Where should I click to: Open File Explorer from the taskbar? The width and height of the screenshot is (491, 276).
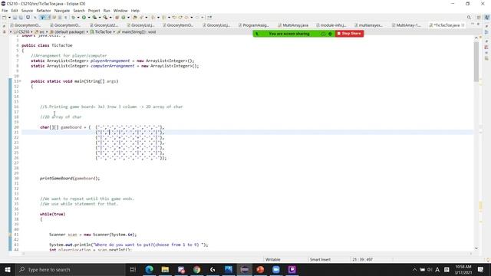click(166, 269)
